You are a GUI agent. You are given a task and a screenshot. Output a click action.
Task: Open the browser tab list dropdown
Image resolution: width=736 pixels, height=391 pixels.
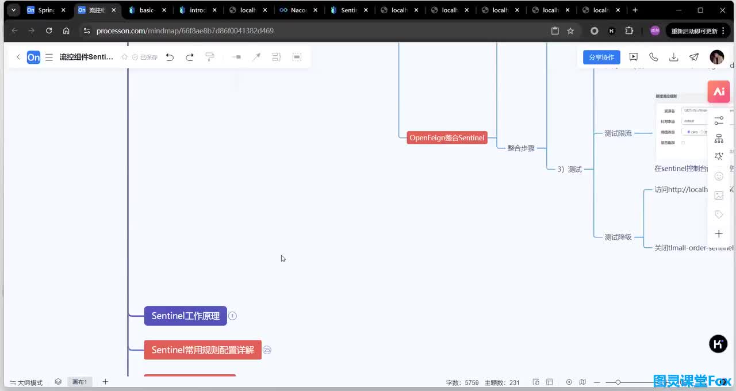coord(13,10)
